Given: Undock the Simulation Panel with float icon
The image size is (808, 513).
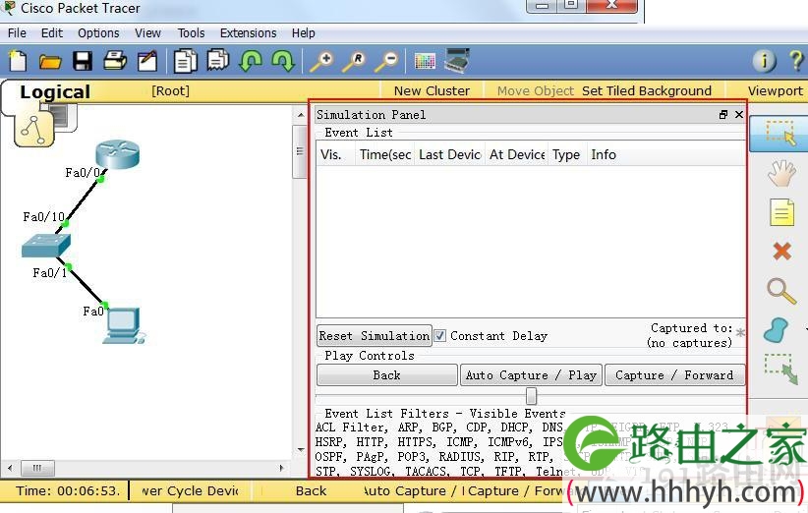Looking at the screenshot, I should click(x=723, y=114).
